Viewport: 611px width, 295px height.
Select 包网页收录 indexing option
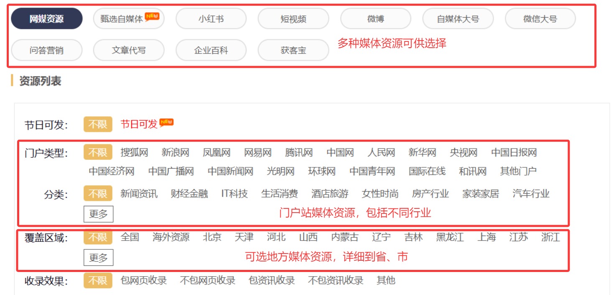click(x=143, y=280)
